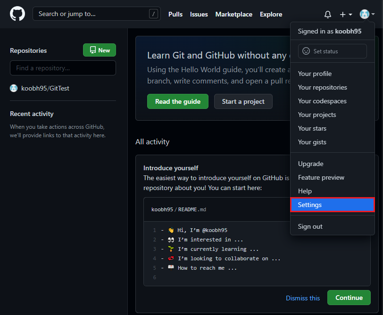Open Help from the user menu

tap(333, 191)
